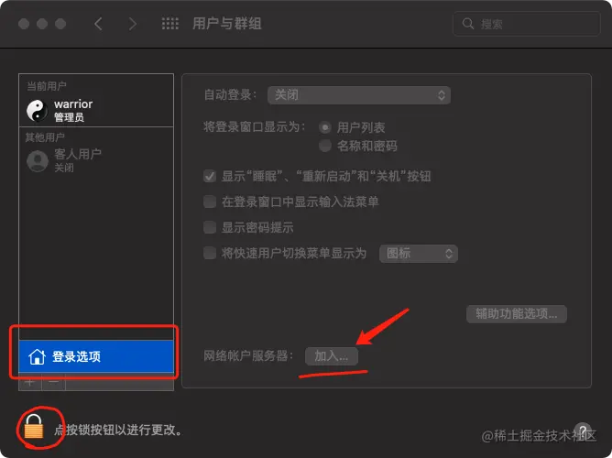Screen dimensions: 612x458
Task: Select 用户列表 radio button
Action: 324,127
